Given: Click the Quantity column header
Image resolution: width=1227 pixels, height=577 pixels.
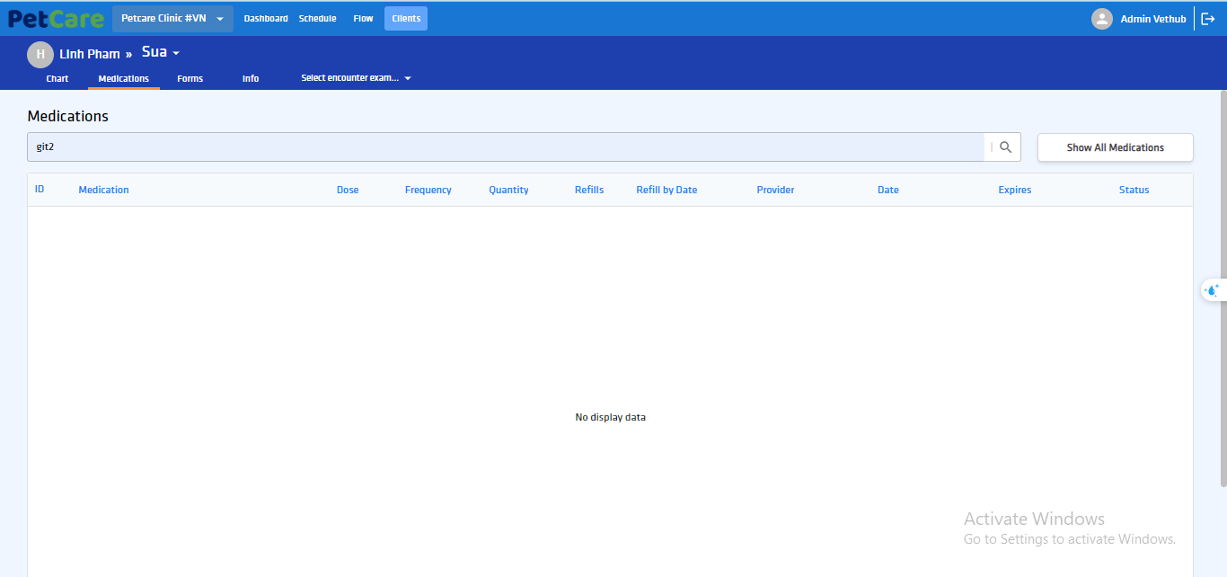Looking at the screenshot, I should pyautogui.click(x=508, y=190).
